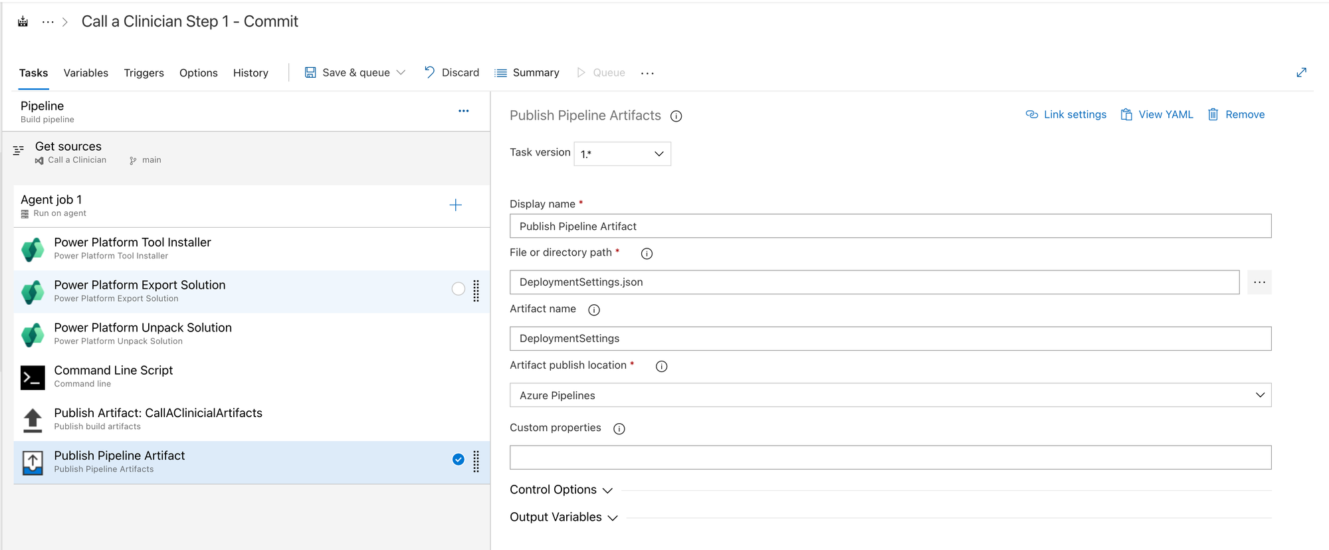The height and width of the screenshot is (550, 1329).
Task: Click the Command Line Script task icon
Action: click(x=33, y=377)
